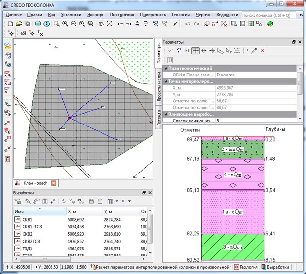The height and width of the screenshot is (274, 306).
Task: Select the ТЗД1 row
Action: click(80, 249)
